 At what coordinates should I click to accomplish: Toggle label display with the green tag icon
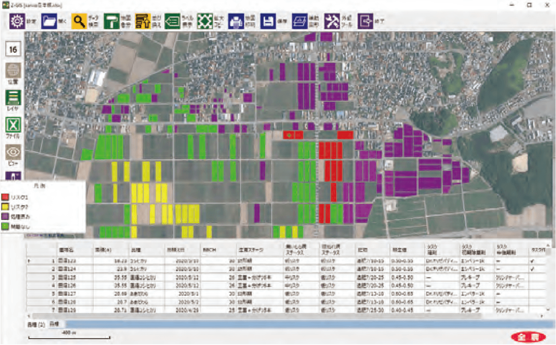173,21
